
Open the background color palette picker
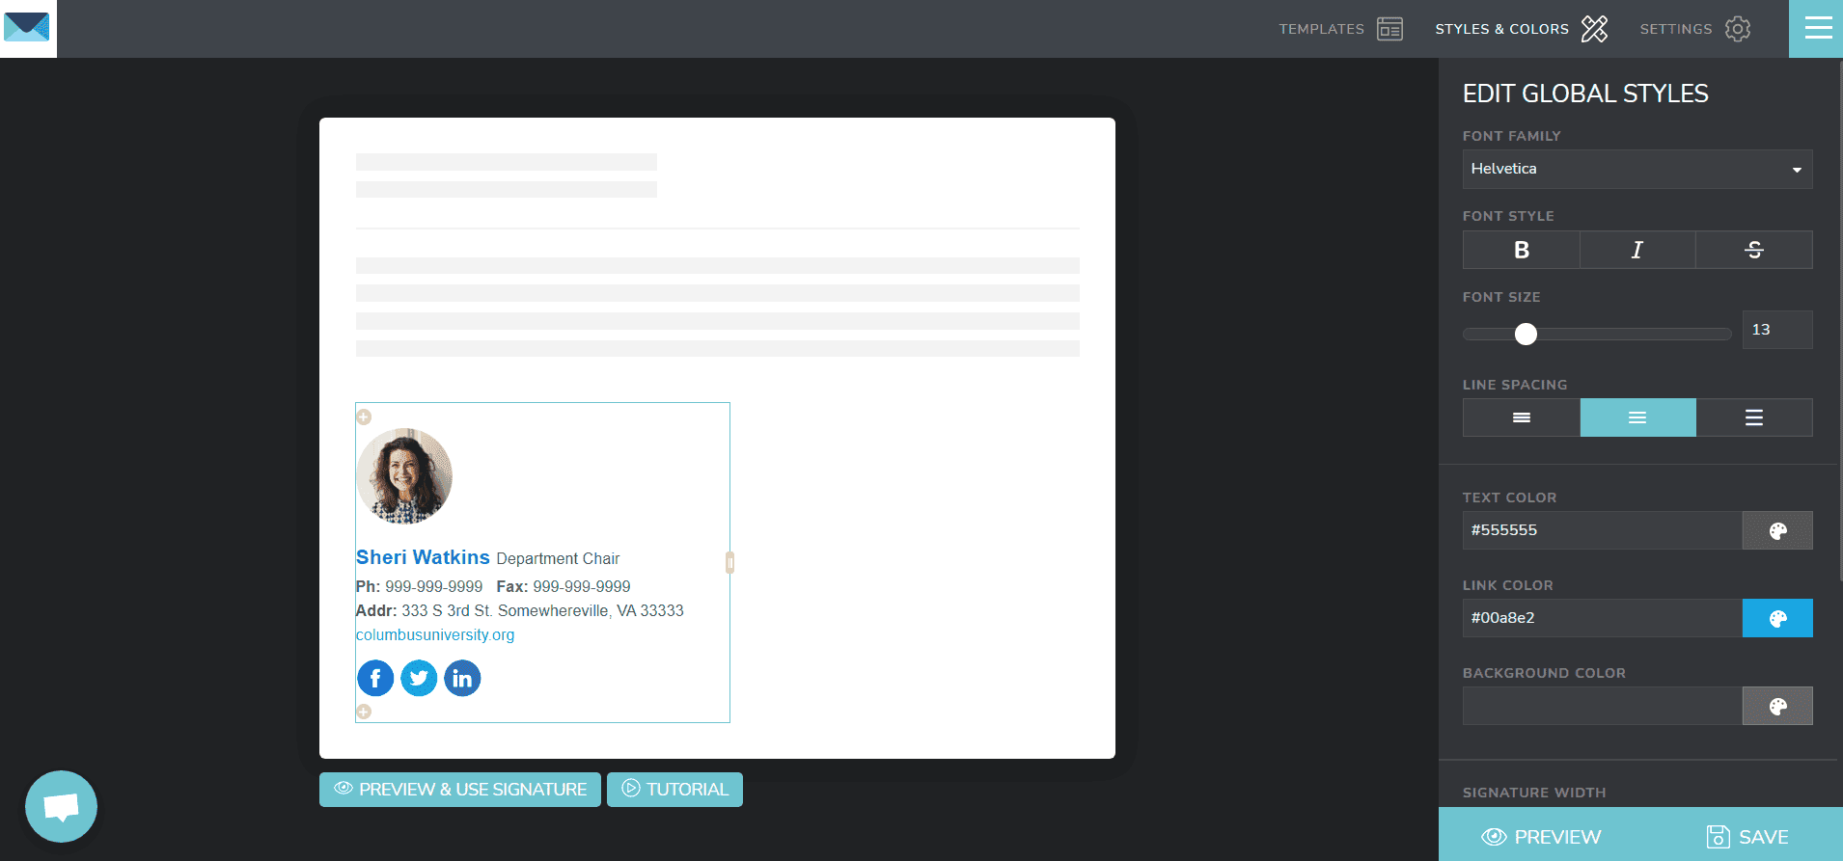tap(1776, 706)
